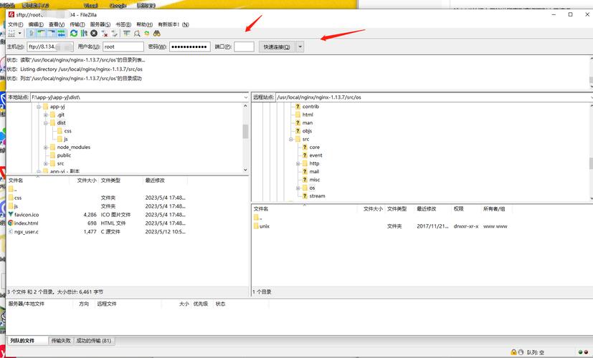Sort remote files by 所有者/组 column
Viewport: 593px width, 358px height.
click(494, 209)
